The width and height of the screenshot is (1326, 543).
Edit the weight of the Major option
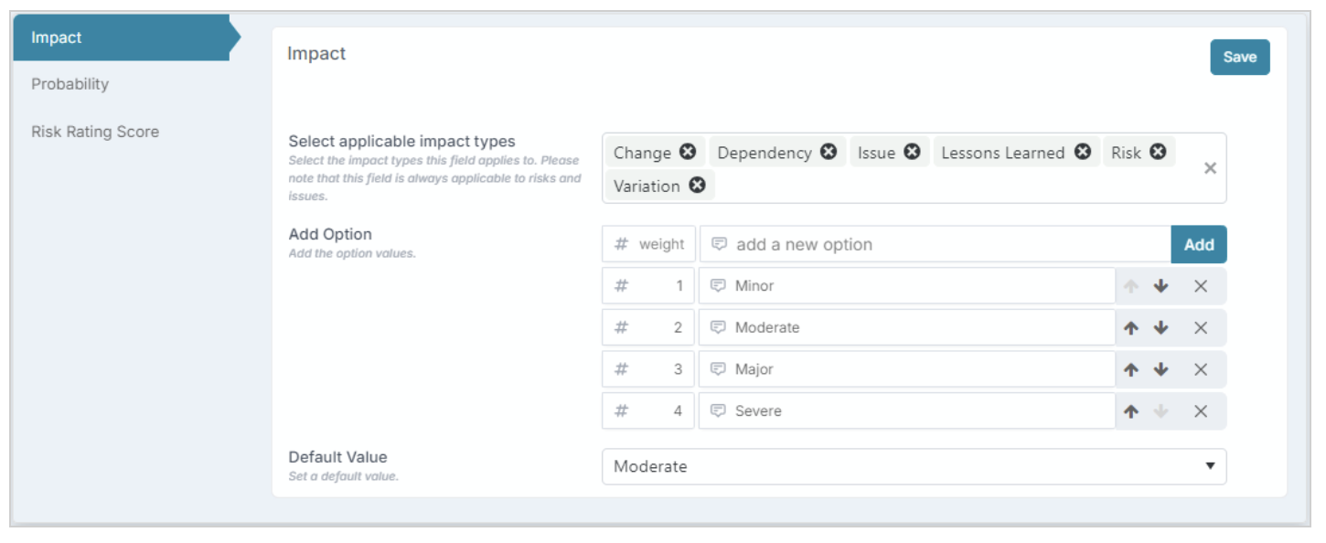coord(648,369)
